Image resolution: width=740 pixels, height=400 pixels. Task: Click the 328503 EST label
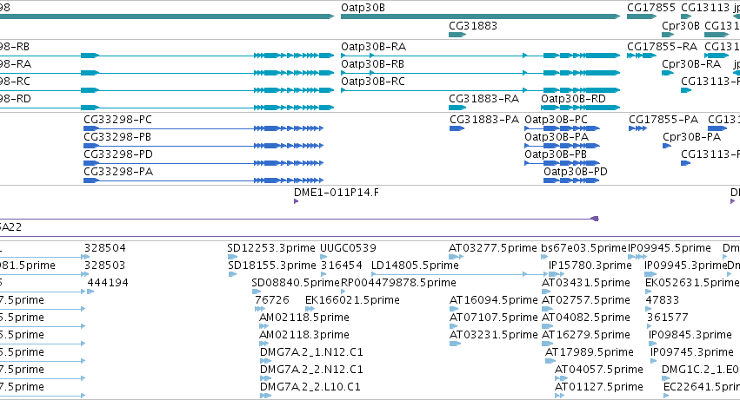coord(104,266)
